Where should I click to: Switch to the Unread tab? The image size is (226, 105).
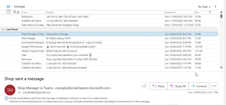click(x=19, y=6)
